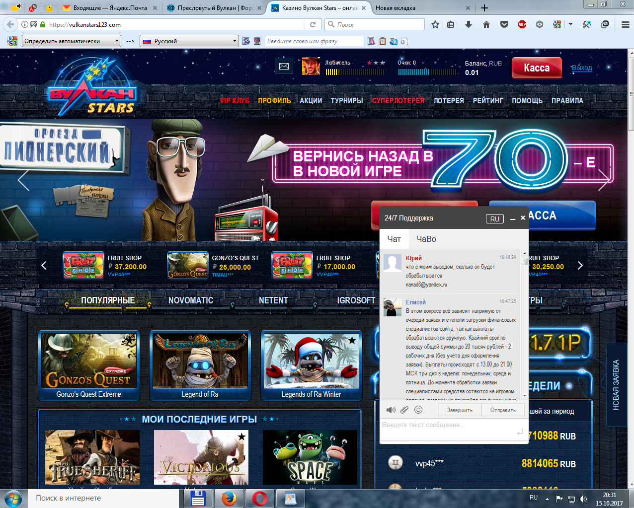Screen dimensions: 634x508
Task: Slide the winners carousel right
Action: point(580,266)
